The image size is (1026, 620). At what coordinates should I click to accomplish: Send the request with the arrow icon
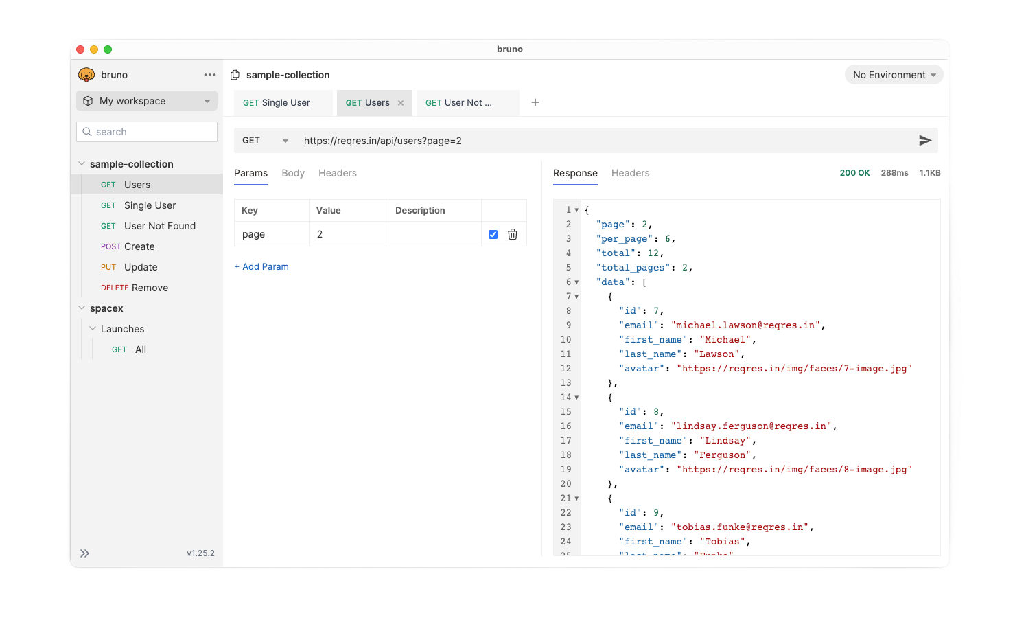tap(924, 141)
